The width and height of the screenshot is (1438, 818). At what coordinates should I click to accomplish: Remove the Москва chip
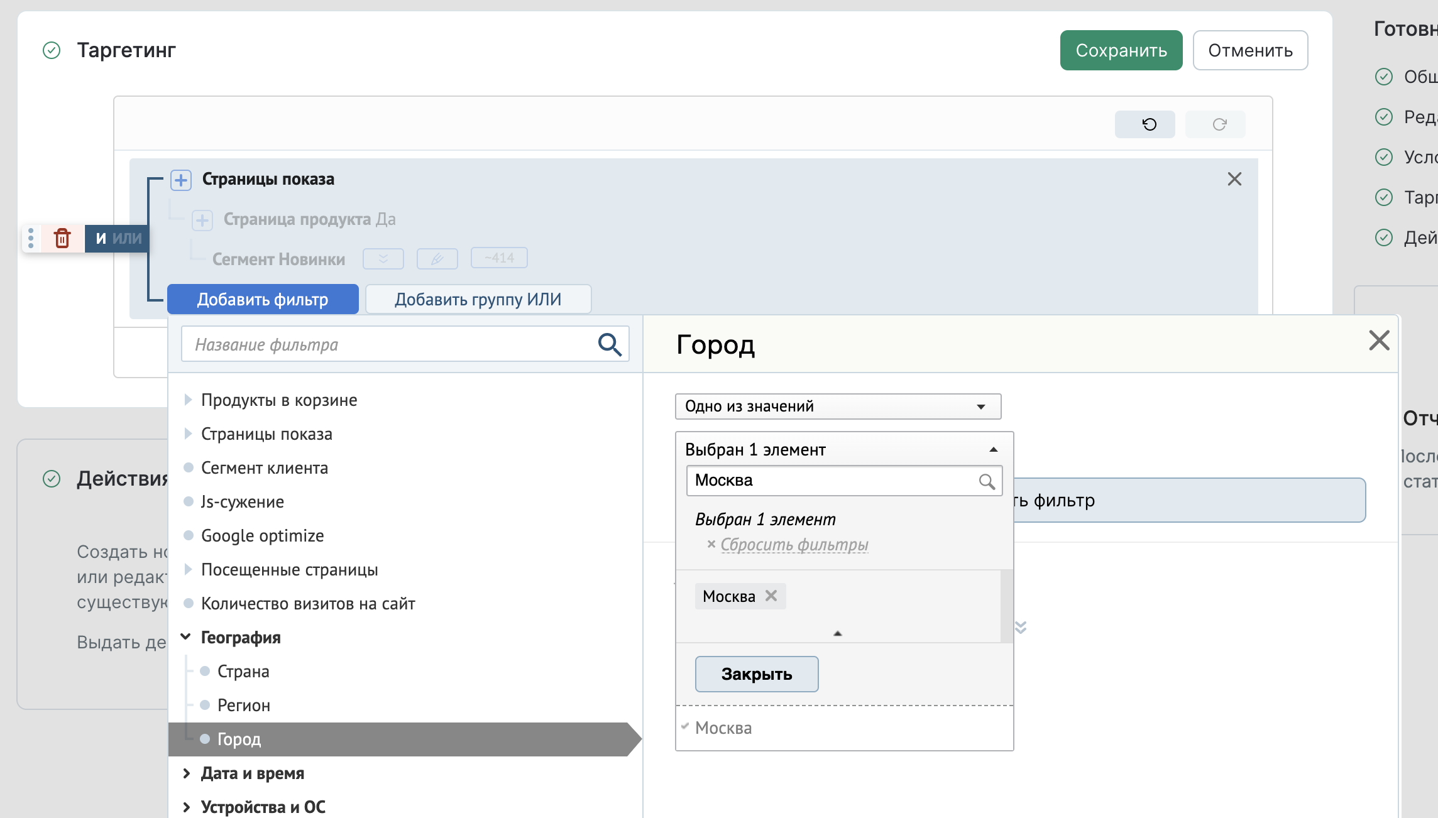tap(771, 596)
